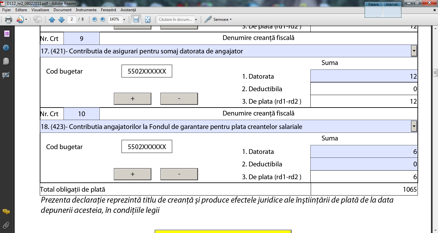
Task: Click the Semnare pen icon
Action: pyautogui.click(x=208, y=20)
